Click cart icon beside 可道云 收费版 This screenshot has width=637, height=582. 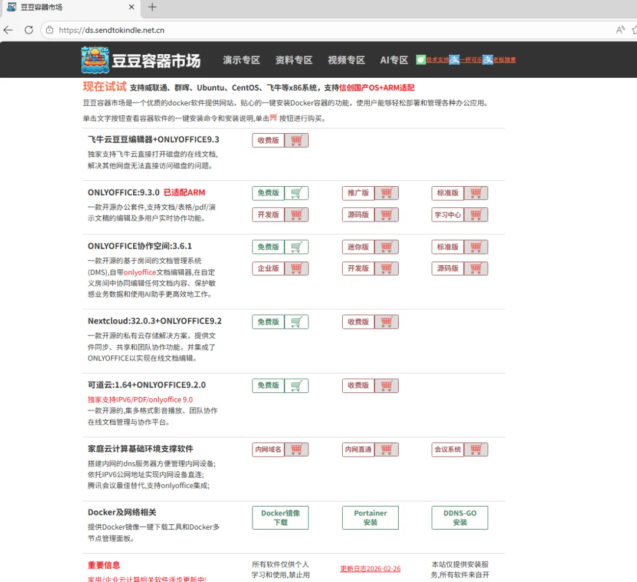pos(386,386)
